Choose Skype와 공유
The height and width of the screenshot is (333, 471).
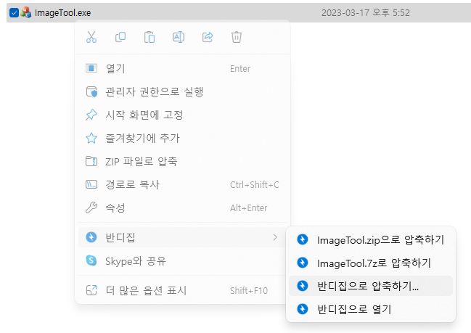pyautogui.click(x=183, y=260)
